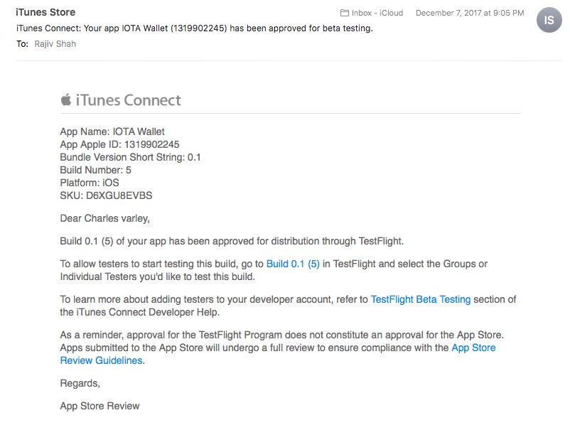The image size is (570, 430).
Task: Open the TestFlight Beta Testing link
Action: click(x=421, y=299)
